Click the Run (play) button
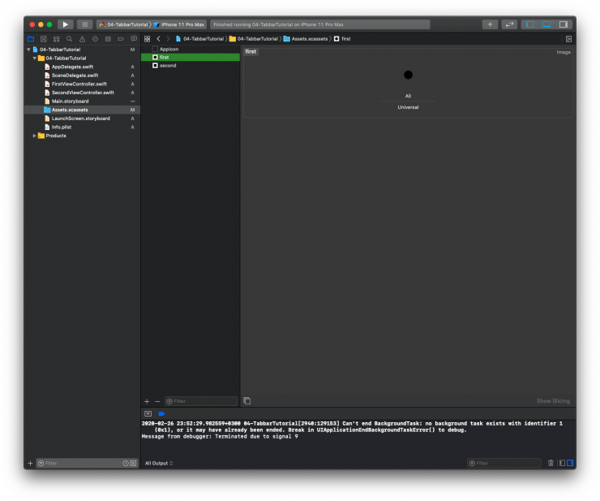 pos(65,24)
